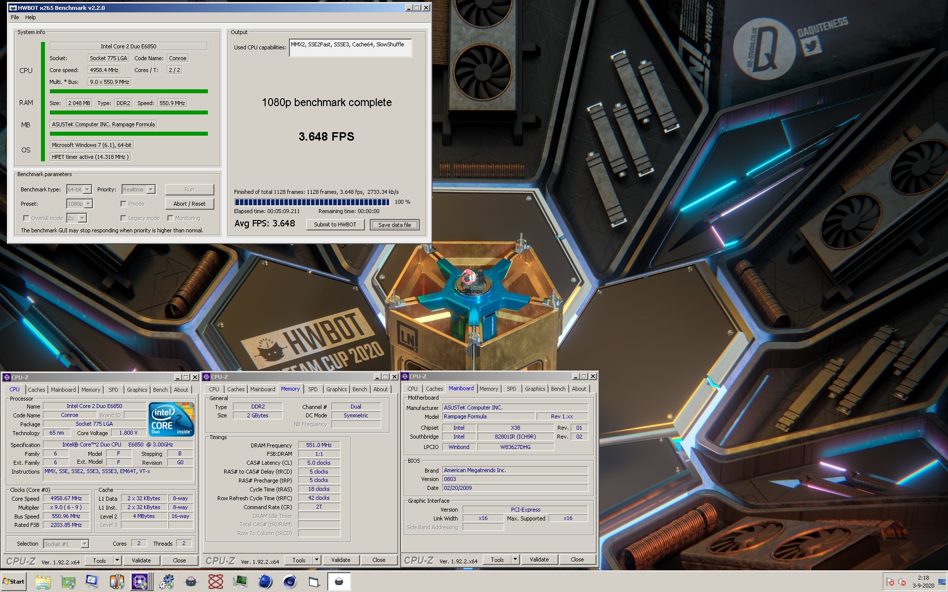Open Bench tab in CPU-Z Mainboard window
Image resolution: width=948 pixels, height=592 pixels.
(558, 389)
